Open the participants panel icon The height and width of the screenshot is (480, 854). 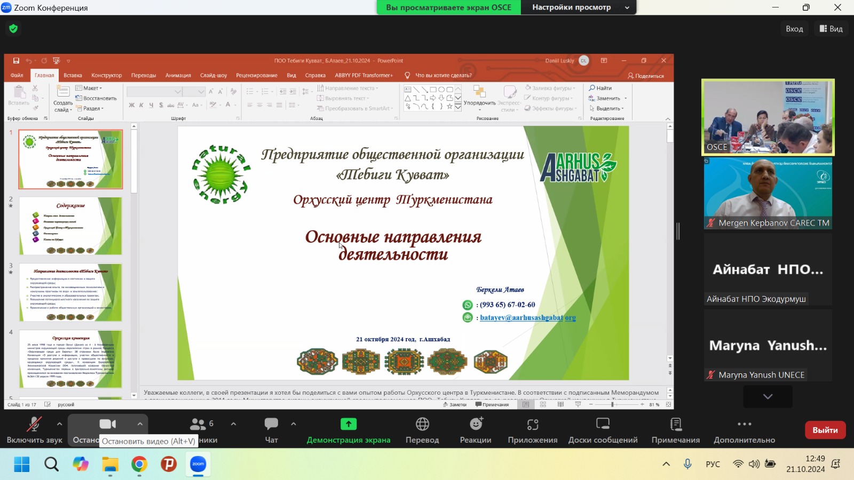[198, 424]
